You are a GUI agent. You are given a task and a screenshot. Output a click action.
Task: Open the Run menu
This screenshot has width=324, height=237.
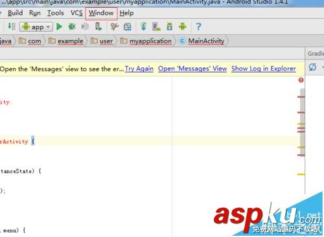pos(35,13)
